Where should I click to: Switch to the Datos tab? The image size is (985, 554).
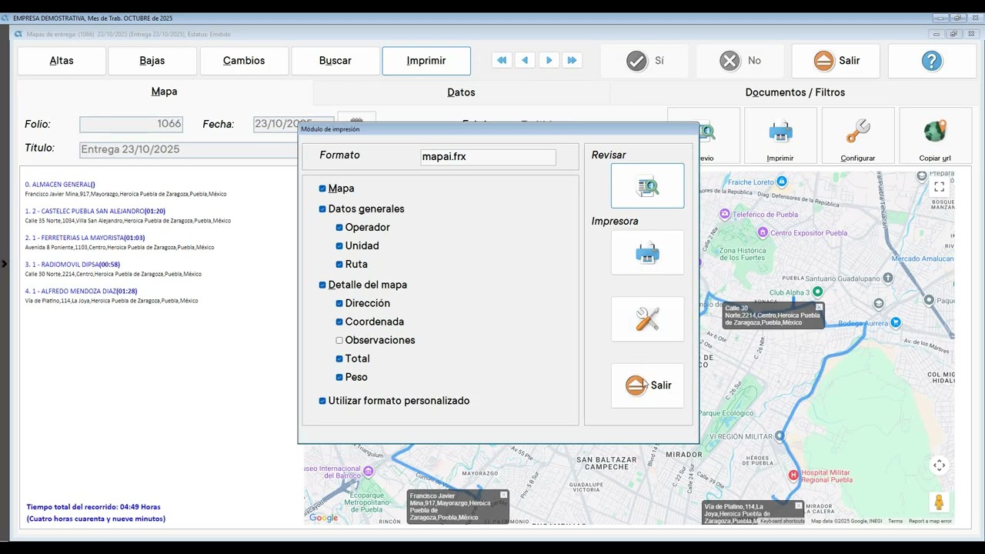pos(461,92)
